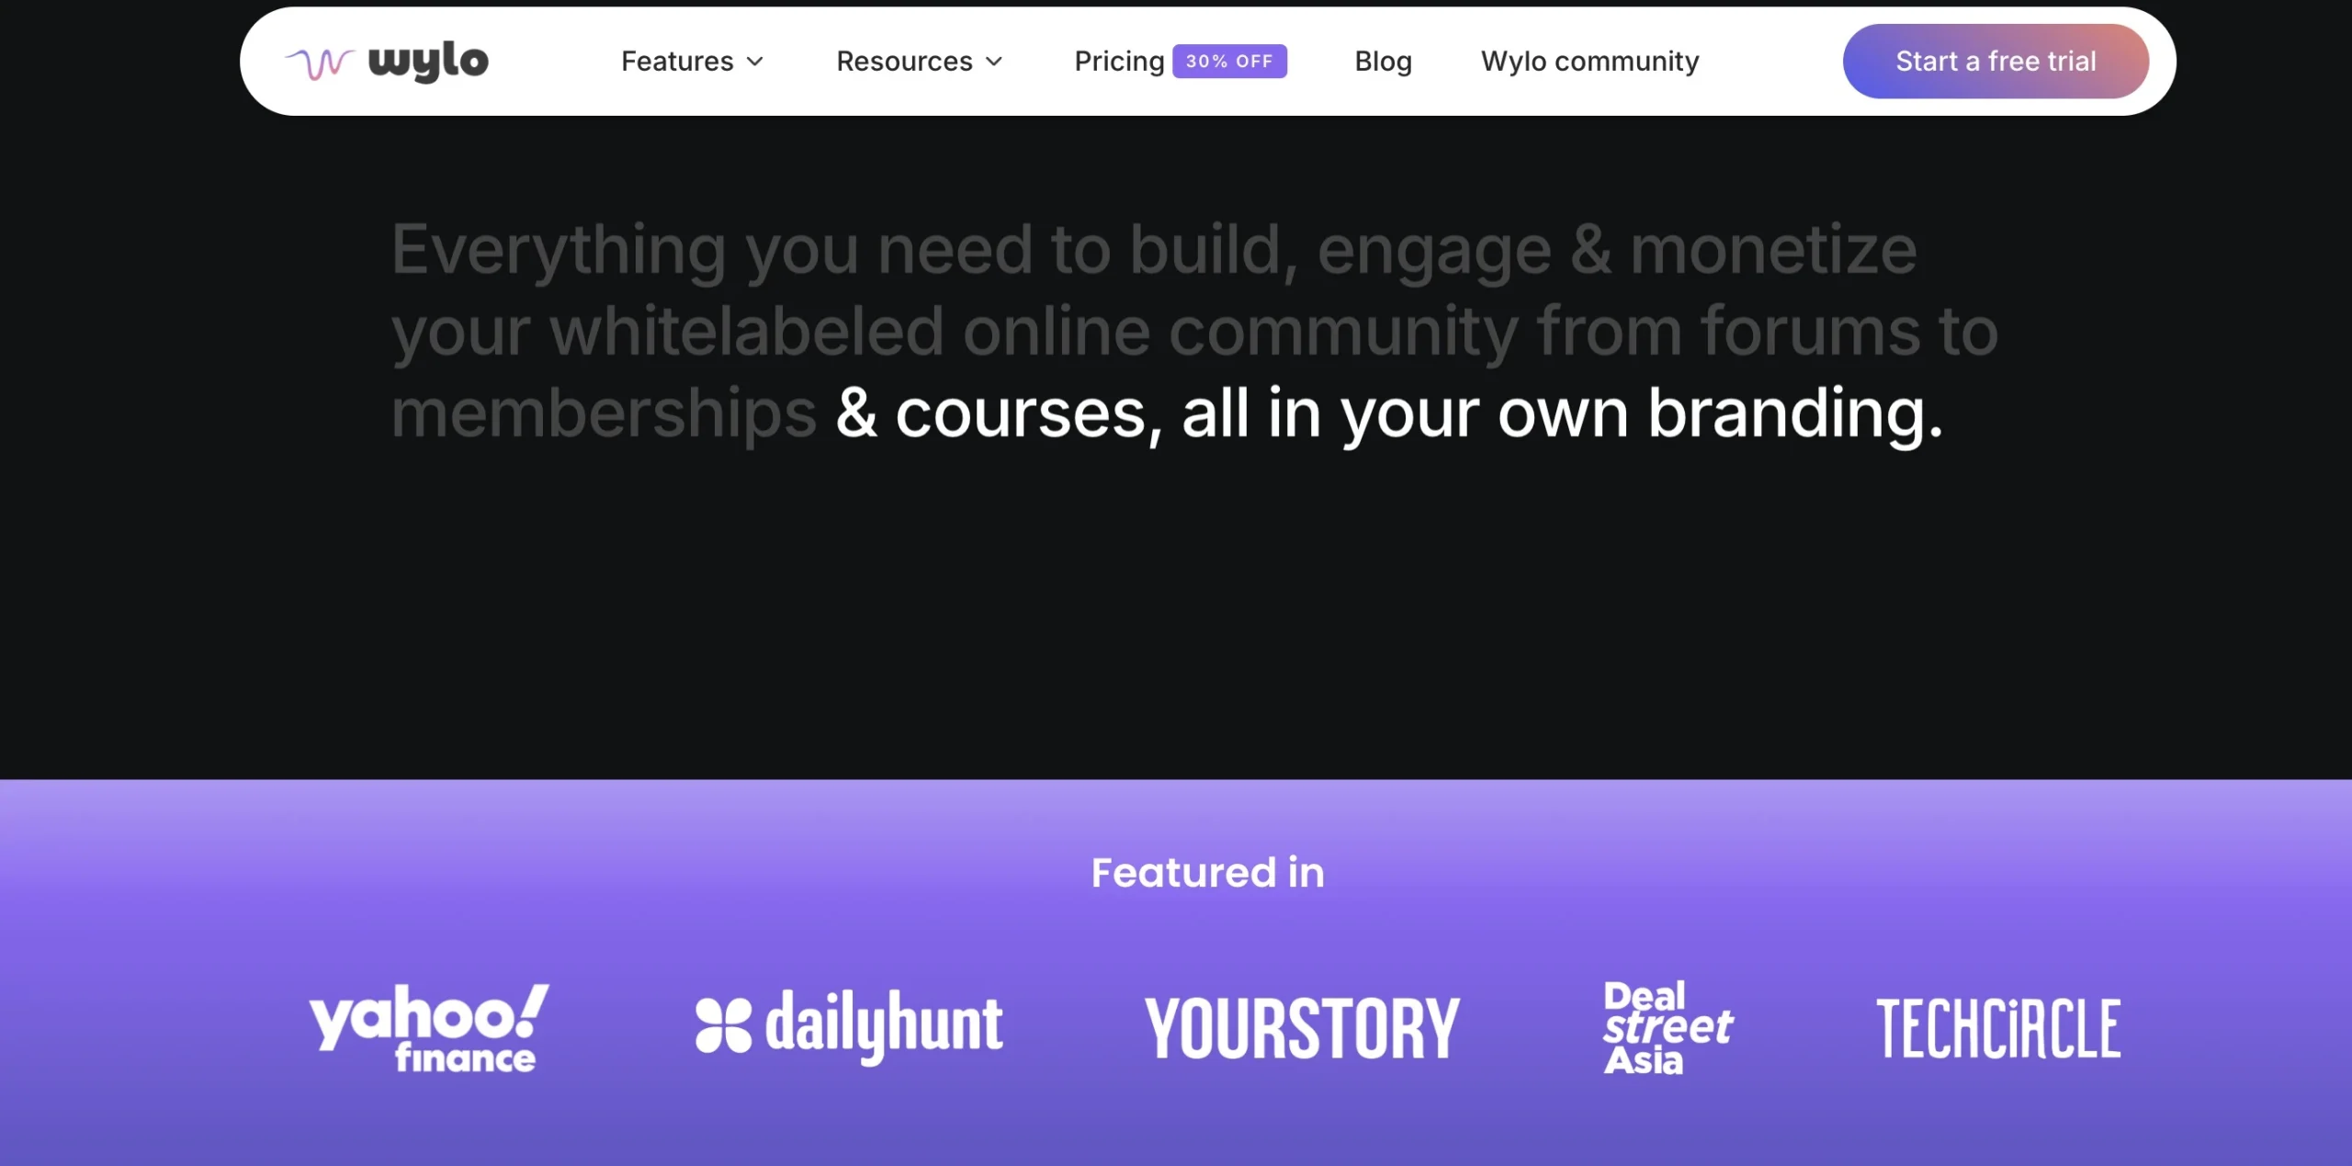The height and width of the screenshot is (1166, 2352).
Task: Click the Features dropdown arrow
Action: point(754,62)
